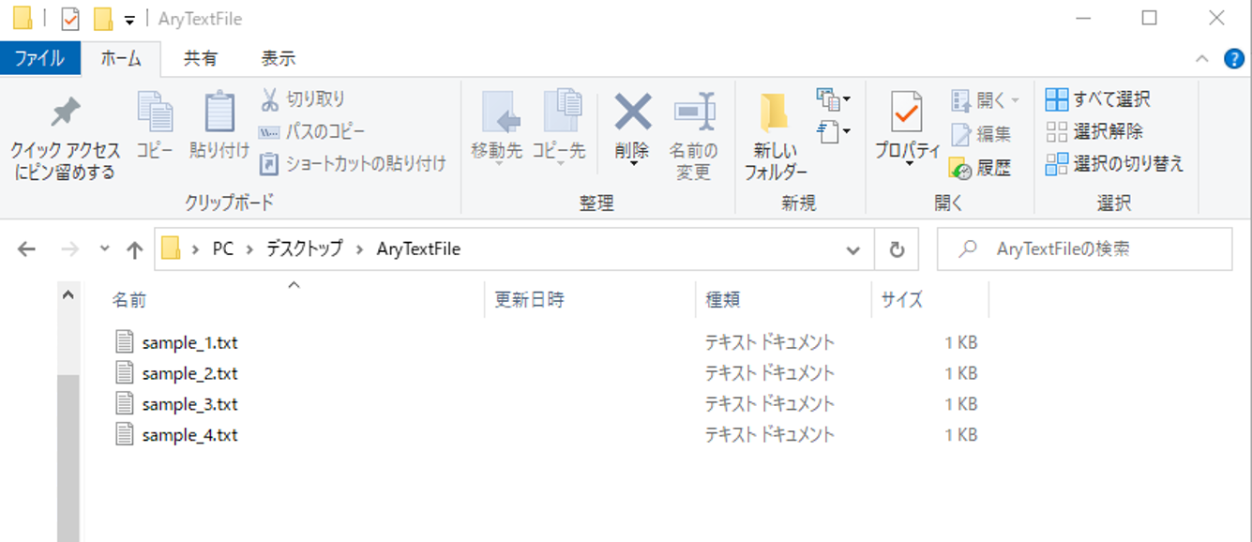Click the Forward navigation arrow
The image size is (1252, 542).
coord(68,249)
